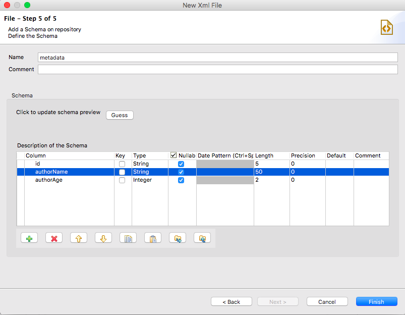Screen dimensions: 405x315
Task: Cancel the New Xml File wizard
Action: click(327, 301)
